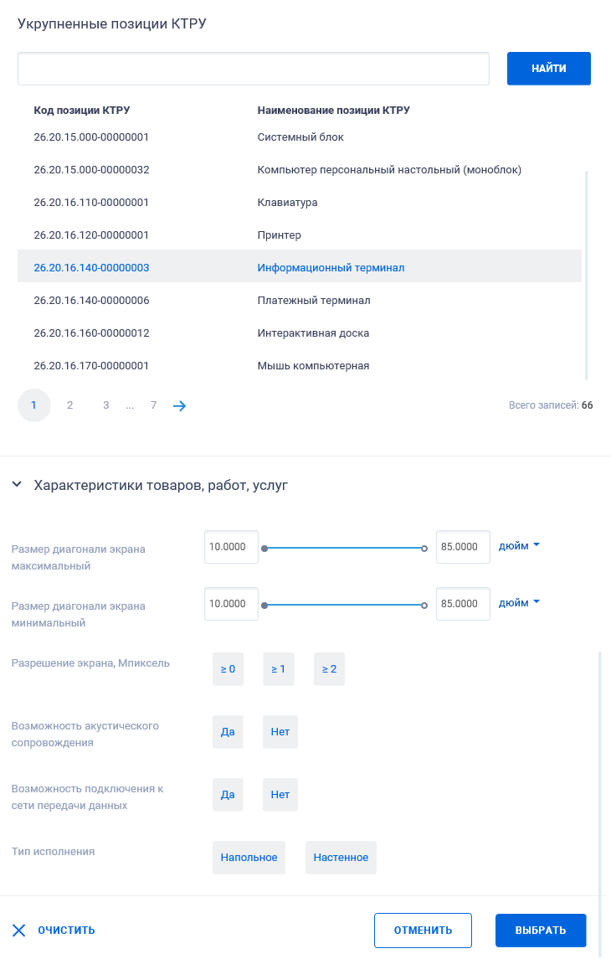The image size is (611, 959).
Task: Click code 26.20.16.170-00000001
Action: 92,366
